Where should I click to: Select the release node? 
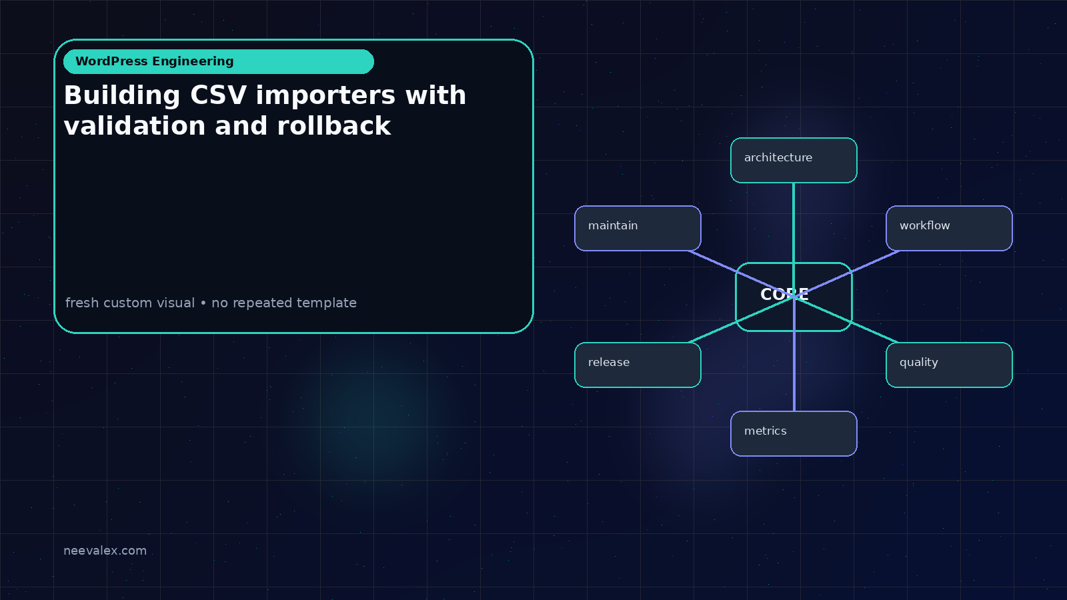638,365
